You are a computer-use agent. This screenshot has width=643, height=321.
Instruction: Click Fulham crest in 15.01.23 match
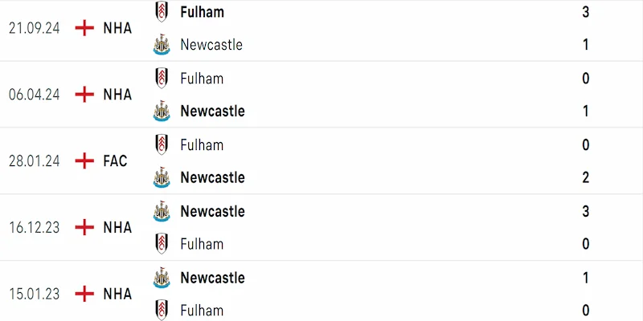click(x=162, y=311)
